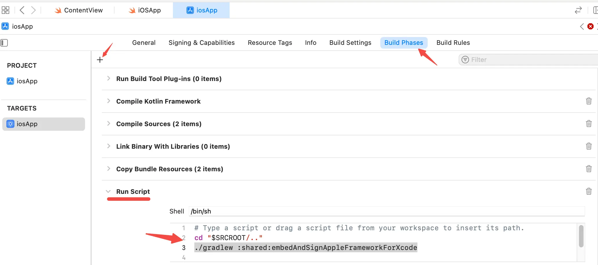Click the script editor vertical scrollbar

point(581,236)
